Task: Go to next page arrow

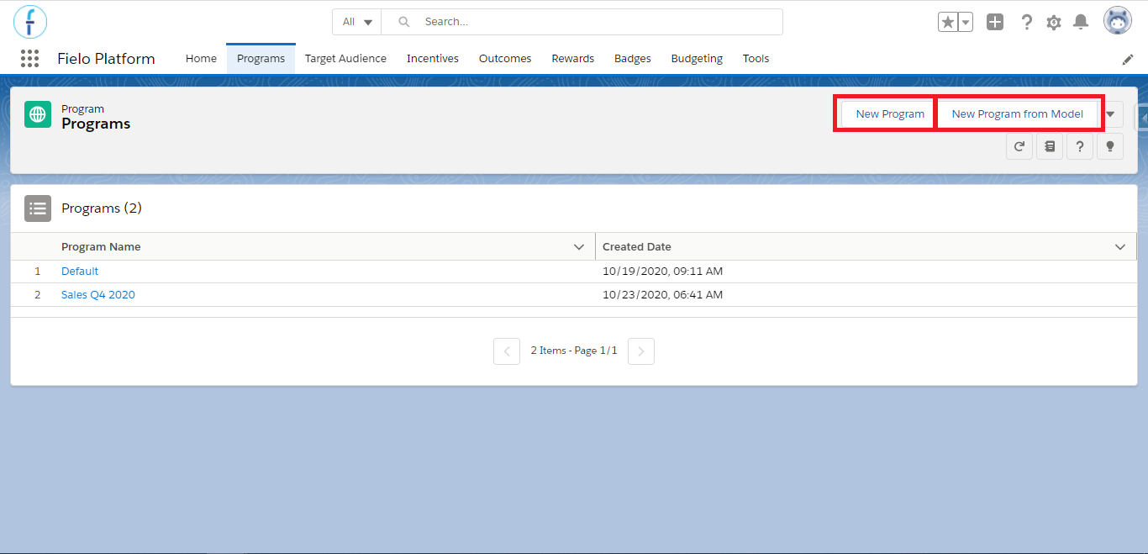Action: [x=641, y=351]
